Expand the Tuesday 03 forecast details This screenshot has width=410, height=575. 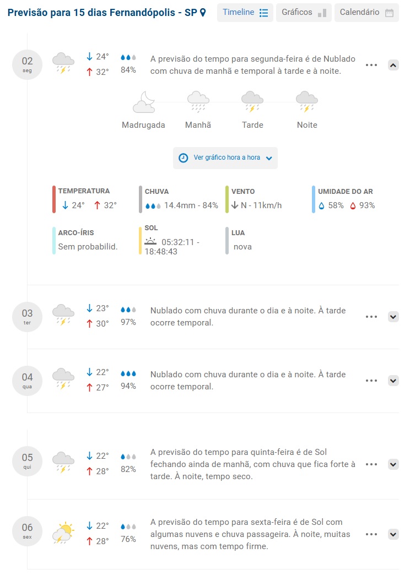click(393, 317)
